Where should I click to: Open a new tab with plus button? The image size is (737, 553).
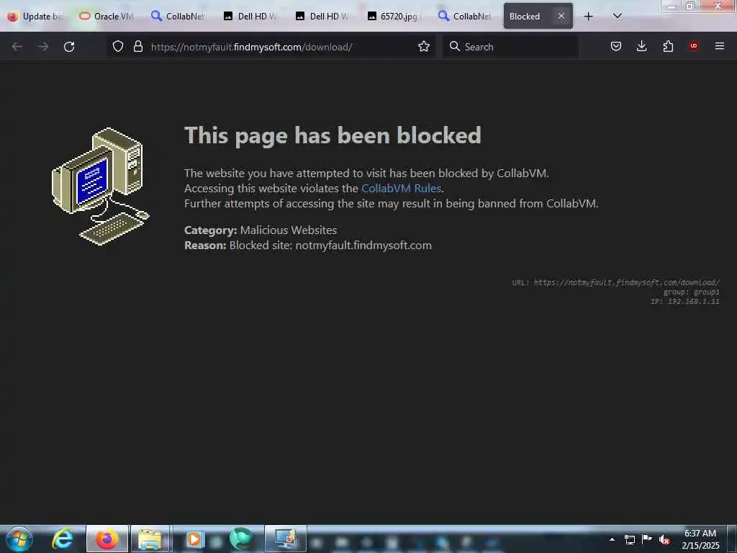click(588, 17)
